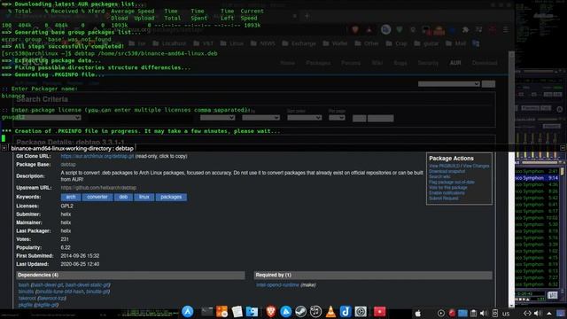Open the Sort order dropdown in Search Criteria
Screen dimensions: 567x319
[x=304, y=118]
